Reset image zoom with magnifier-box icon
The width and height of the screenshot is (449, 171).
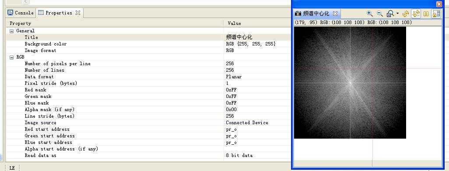point(390,14)
